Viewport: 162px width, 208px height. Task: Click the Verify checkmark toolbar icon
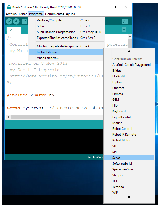pyautogui.click(x=9, y=21)
